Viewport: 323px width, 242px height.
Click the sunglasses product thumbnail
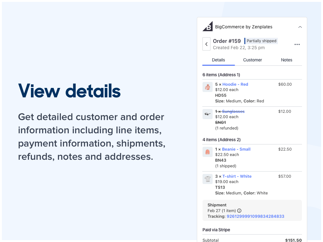207,114
